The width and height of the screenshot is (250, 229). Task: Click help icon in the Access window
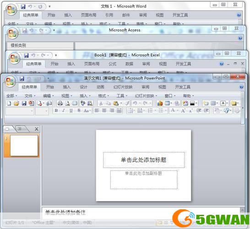(240, 38)
